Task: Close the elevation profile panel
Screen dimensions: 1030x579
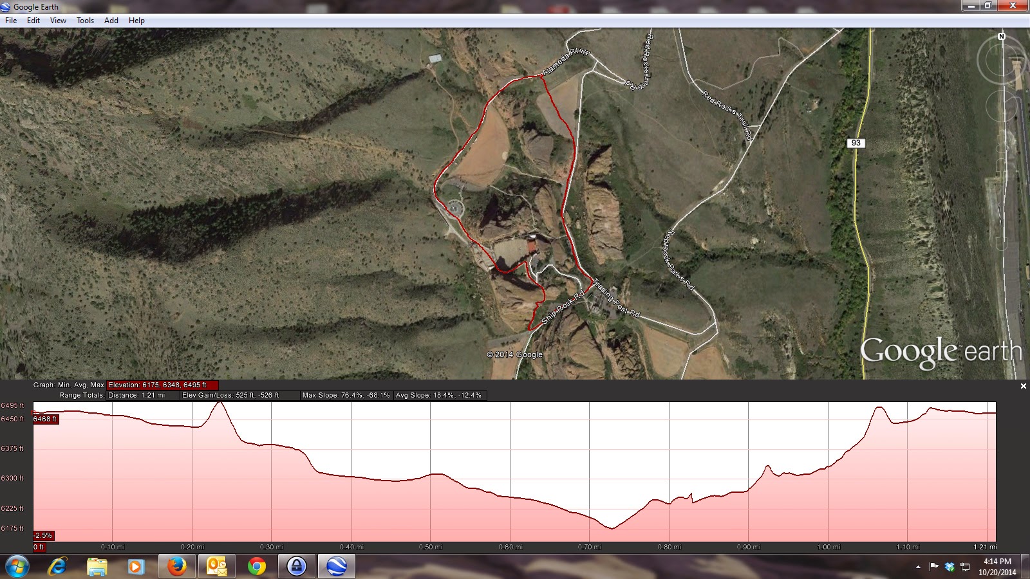Action: (1024, 386)
